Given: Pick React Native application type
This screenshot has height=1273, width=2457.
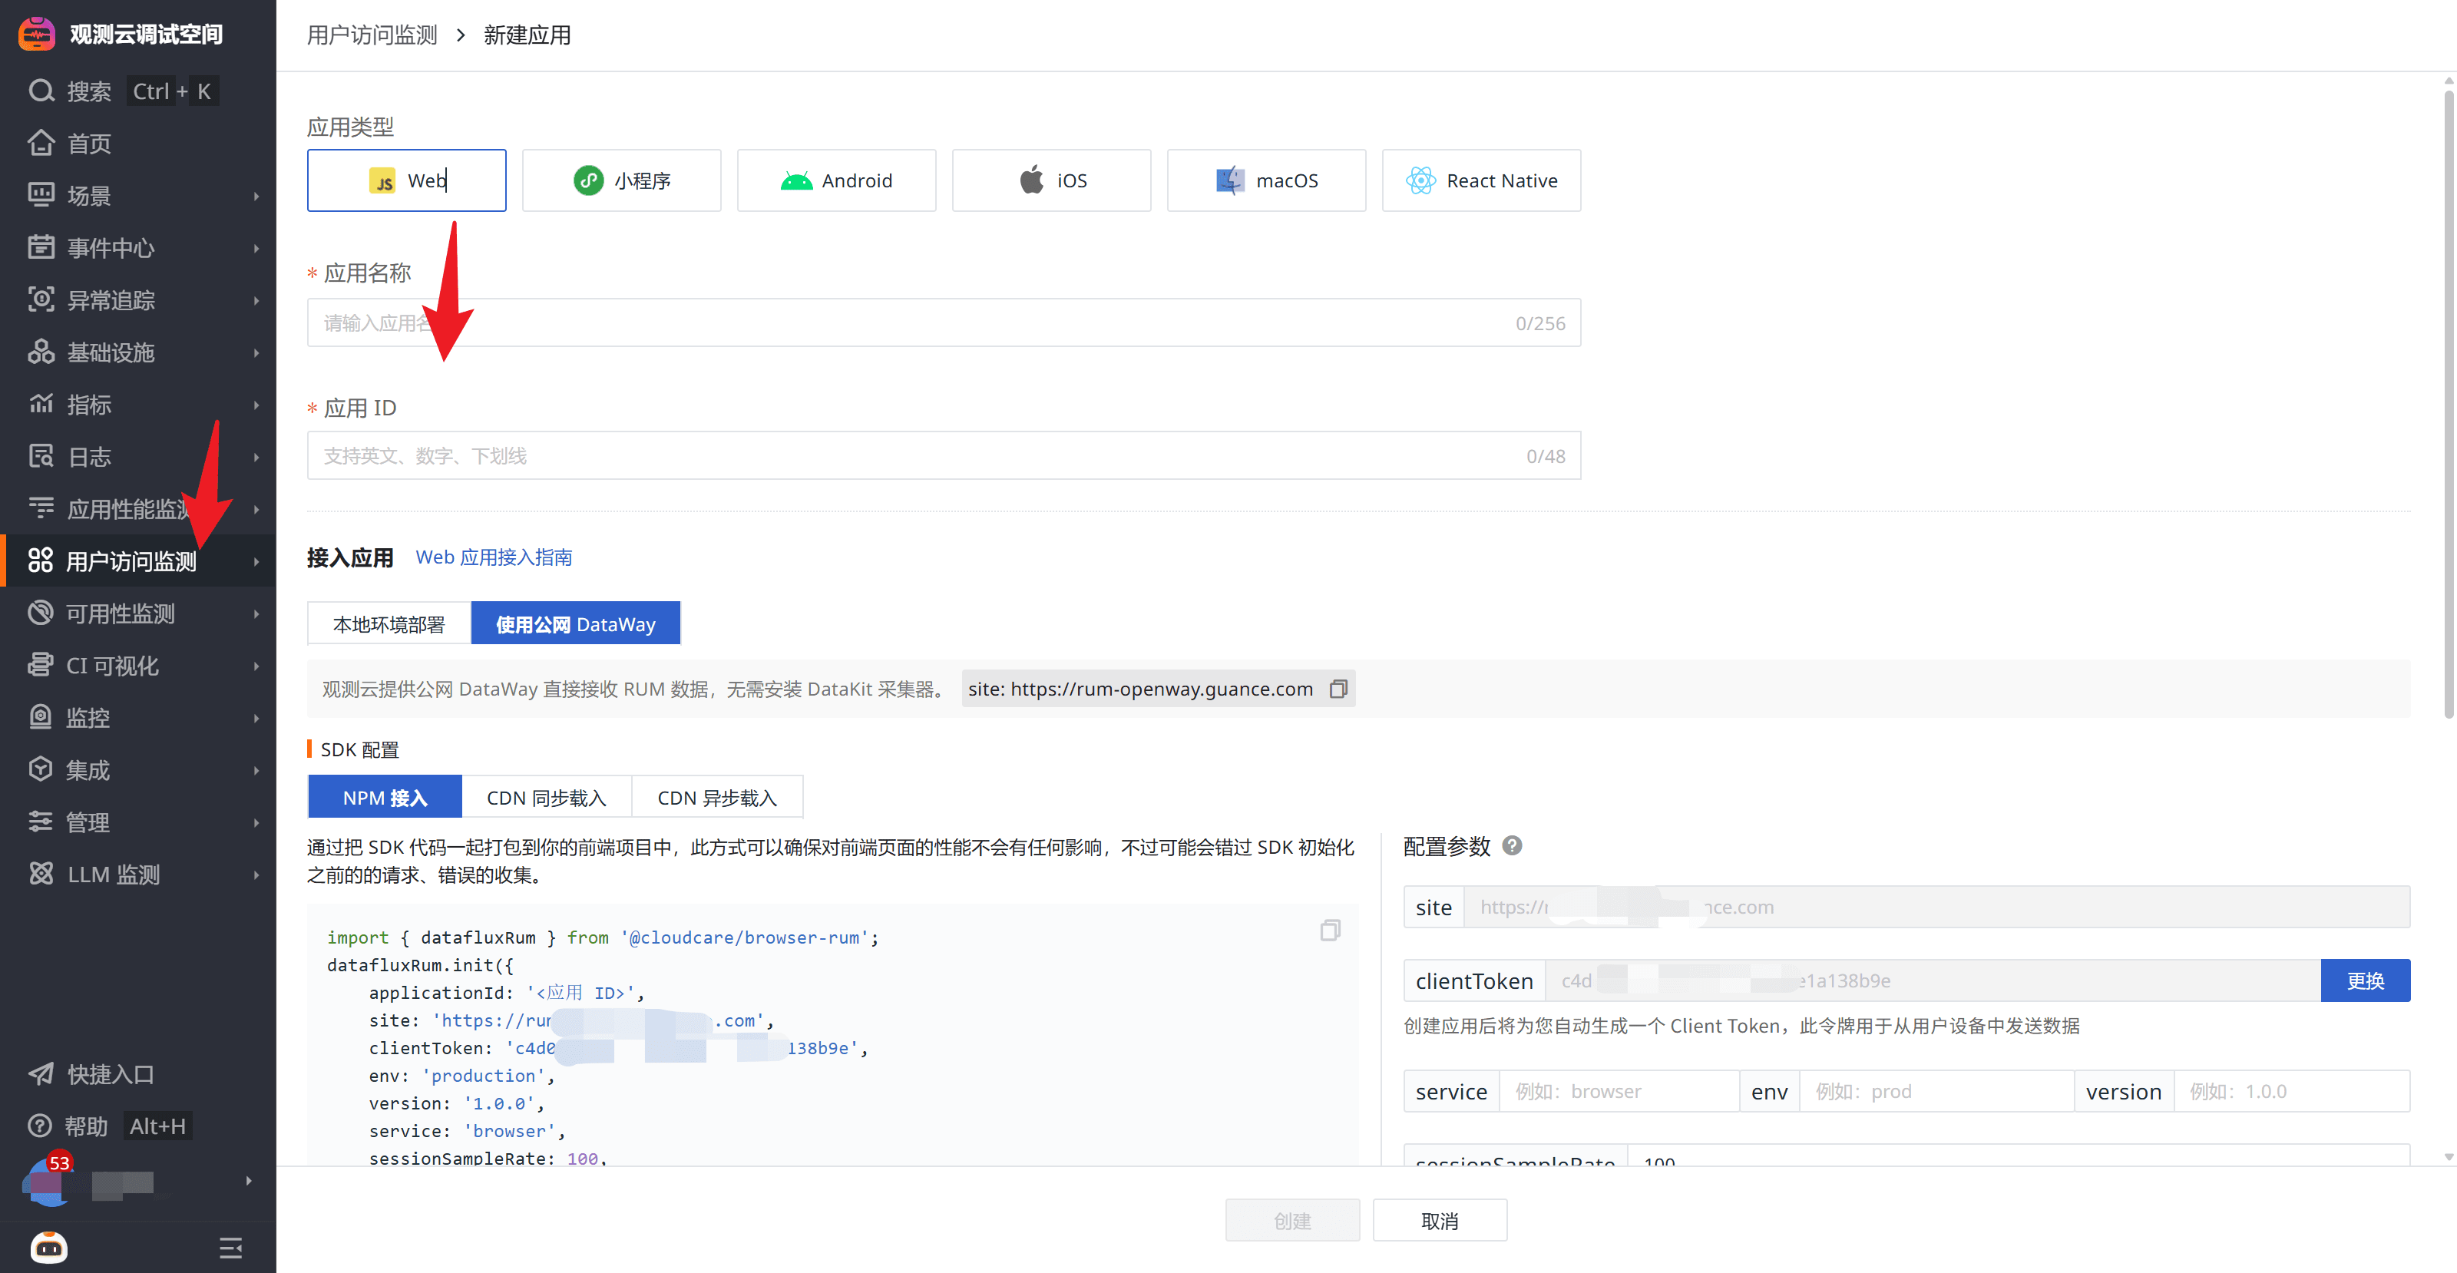Looking at the screenshot, I should [1480, 180].
